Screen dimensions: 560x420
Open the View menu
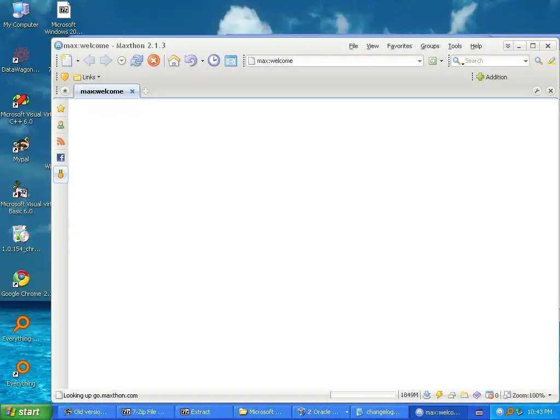[x=372, y=46]
